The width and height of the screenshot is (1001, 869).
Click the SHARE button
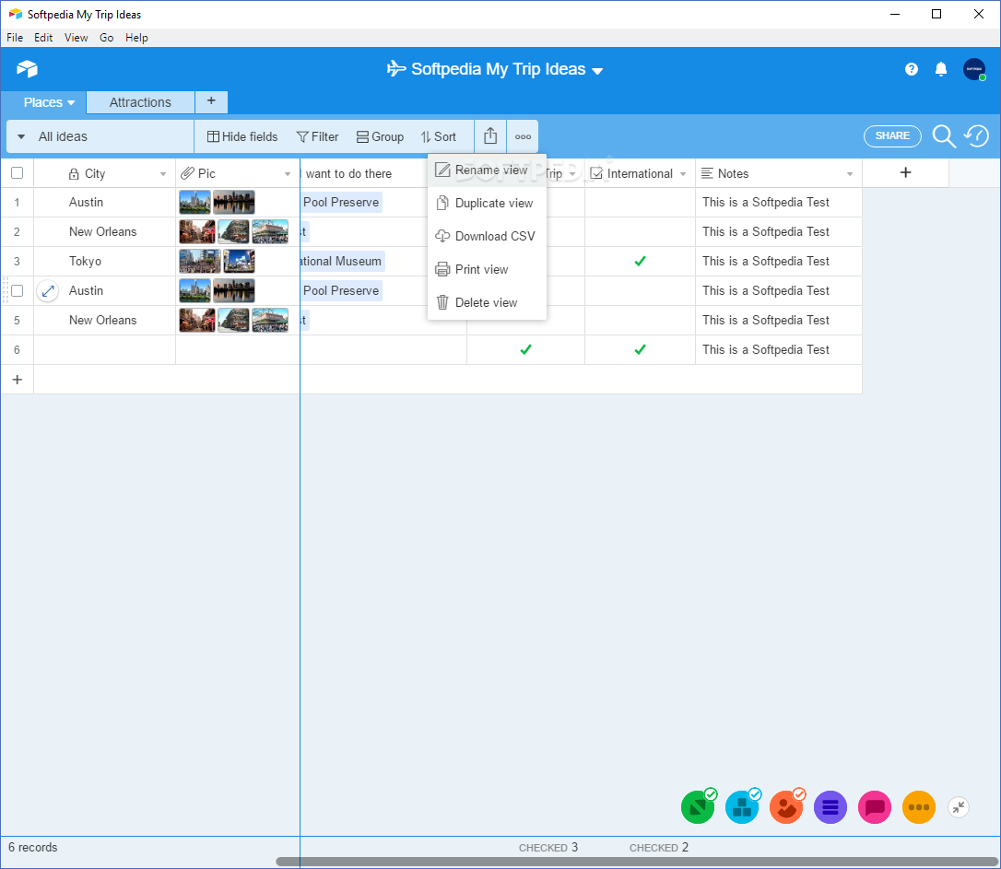coord(892,135)
